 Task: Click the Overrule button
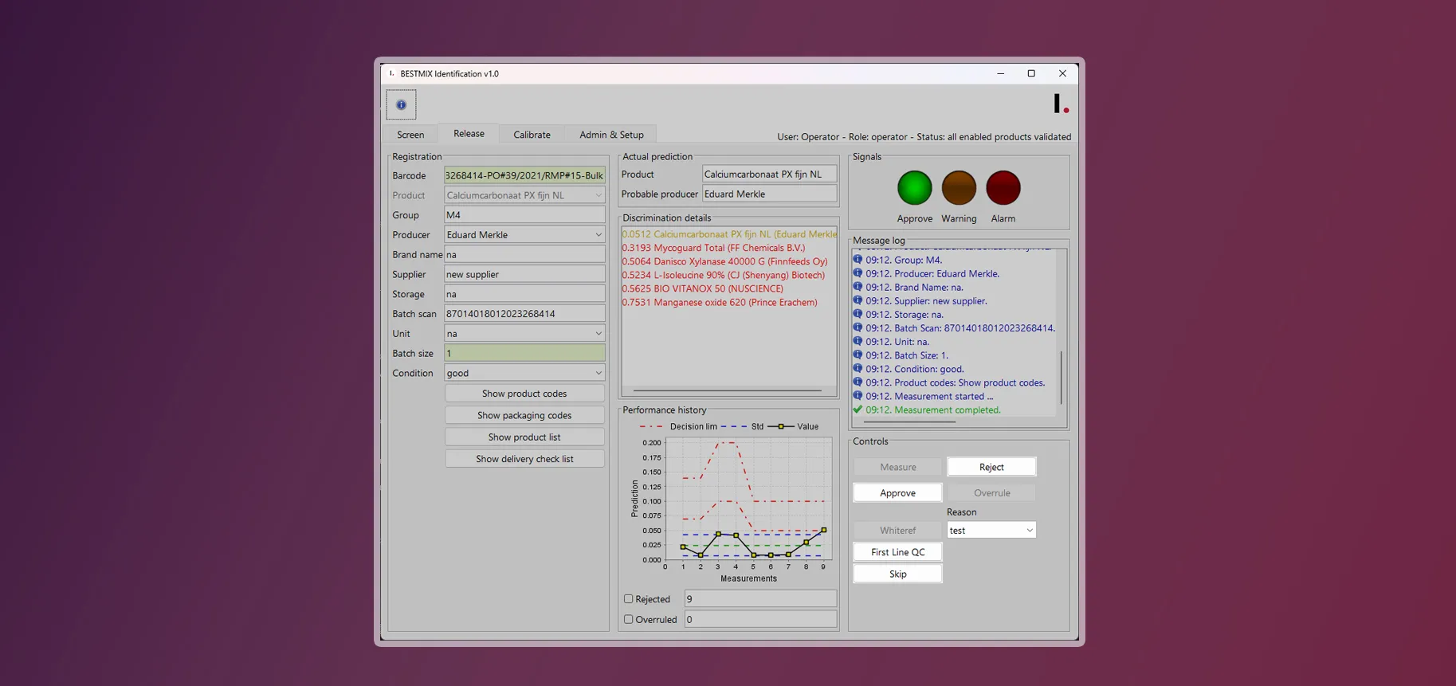(x=991, y=493)
